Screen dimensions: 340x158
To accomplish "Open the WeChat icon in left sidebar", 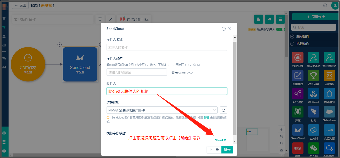I will [4, 58].
